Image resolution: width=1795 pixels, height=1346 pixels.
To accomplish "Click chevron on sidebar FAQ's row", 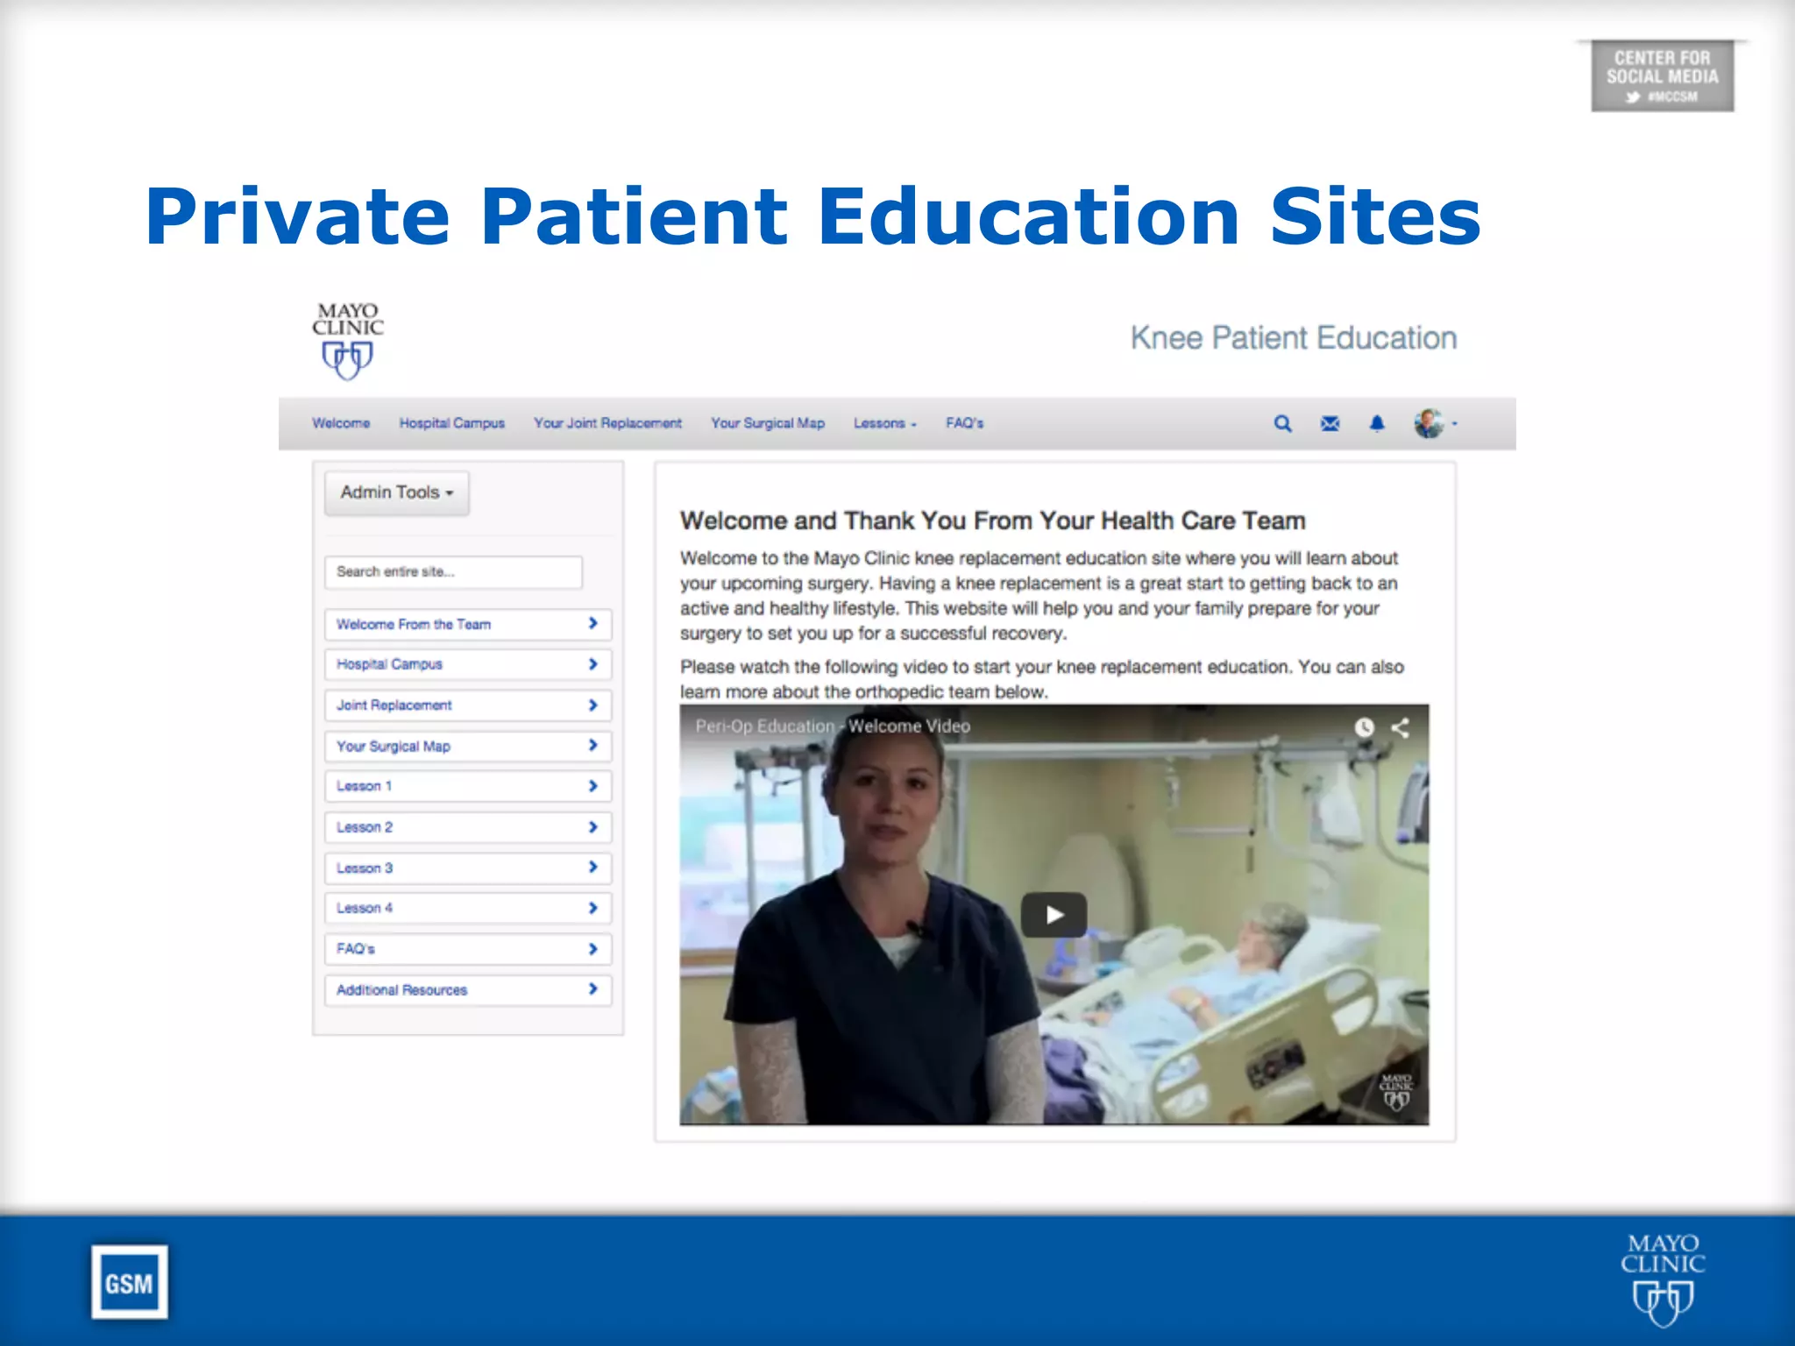I will point(593,949).
